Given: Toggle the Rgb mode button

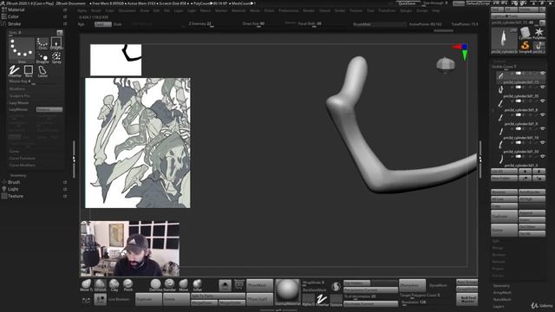Looking at the screenshot, I should click(x=82, y=24).
